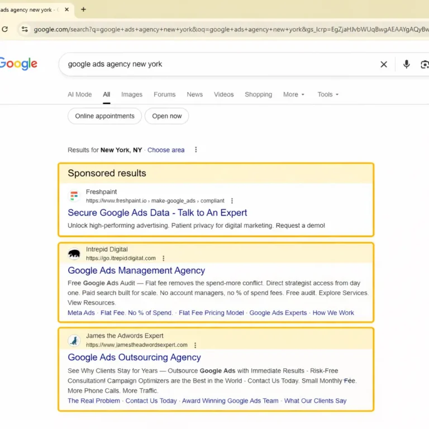429x429 pixels.
Task: Filter by Online appointments chip
Action: (104, 116)
